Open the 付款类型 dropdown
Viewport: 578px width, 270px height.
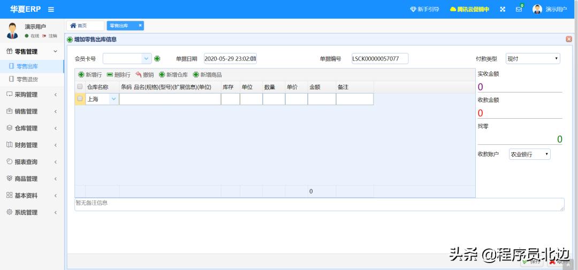[x=533, y=59]
